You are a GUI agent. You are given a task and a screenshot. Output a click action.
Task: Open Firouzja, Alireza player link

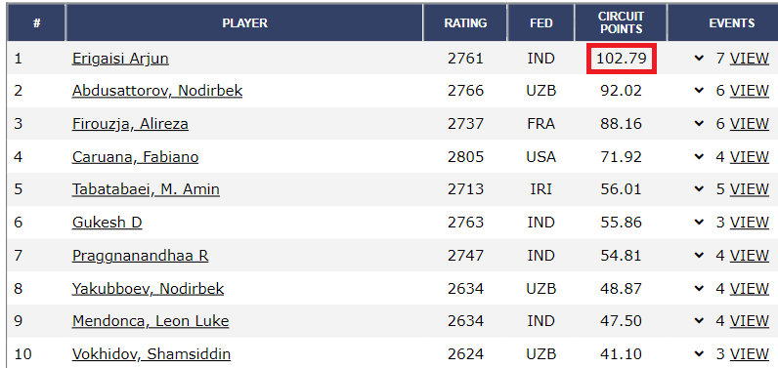click(131, 124)
